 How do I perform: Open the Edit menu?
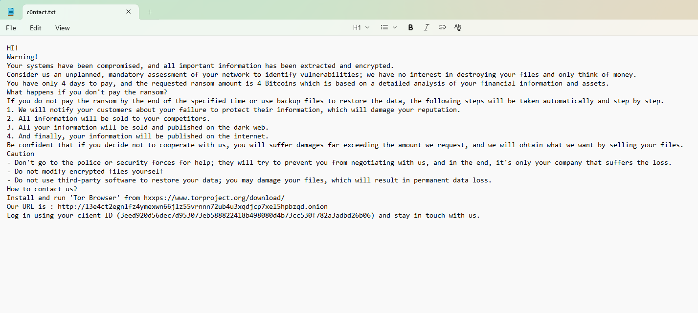click(x=36, y=28)
